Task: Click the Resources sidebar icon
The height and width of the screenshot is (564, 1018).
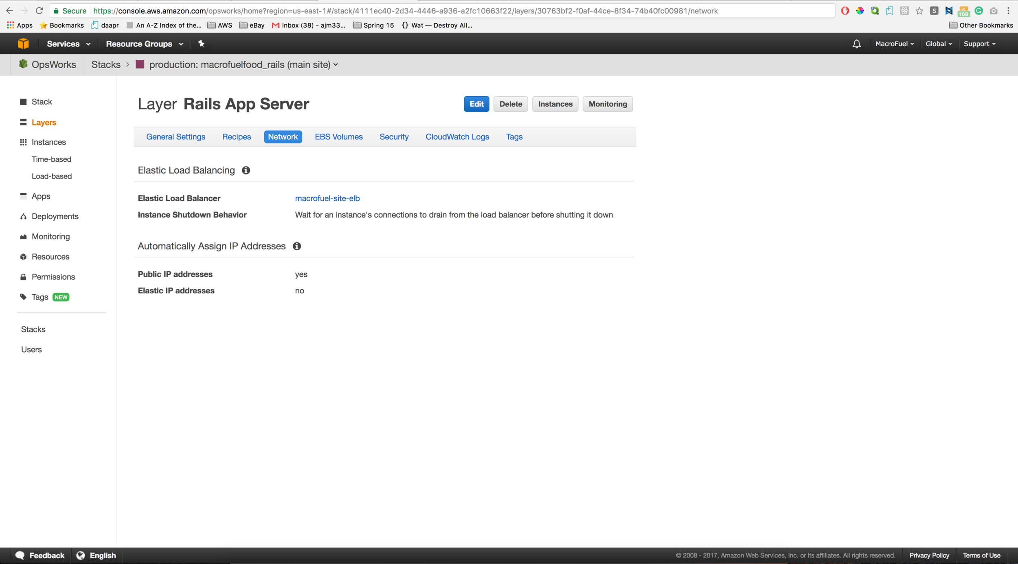Action: pos(24,256)
